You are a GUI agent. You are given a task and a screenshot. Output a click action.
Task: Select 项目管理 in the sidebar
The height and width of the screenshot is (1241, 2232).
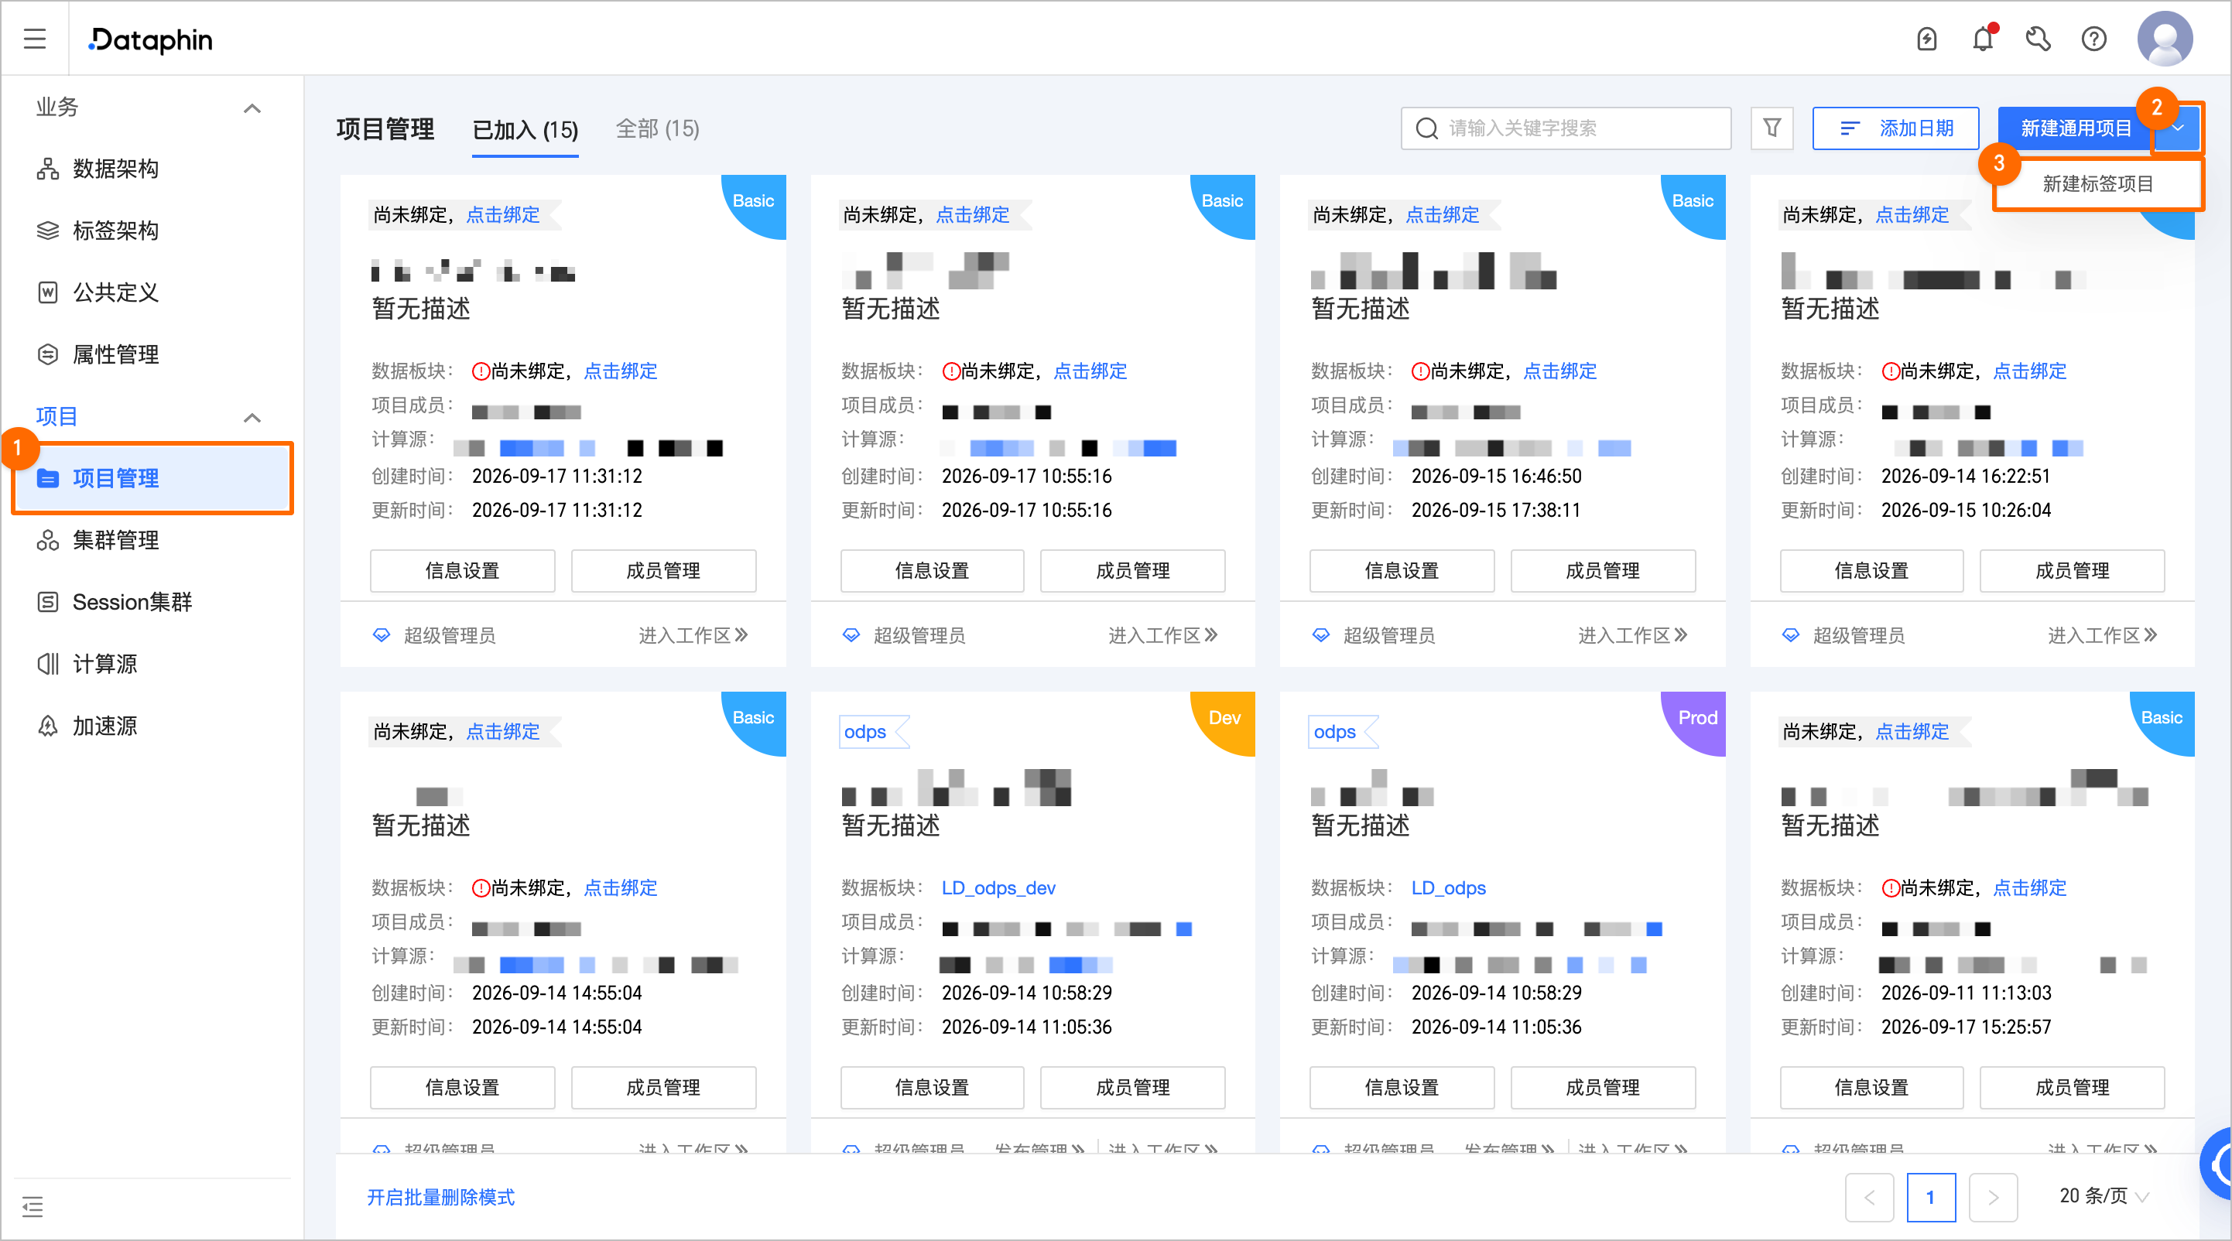[x=152, y=478]
